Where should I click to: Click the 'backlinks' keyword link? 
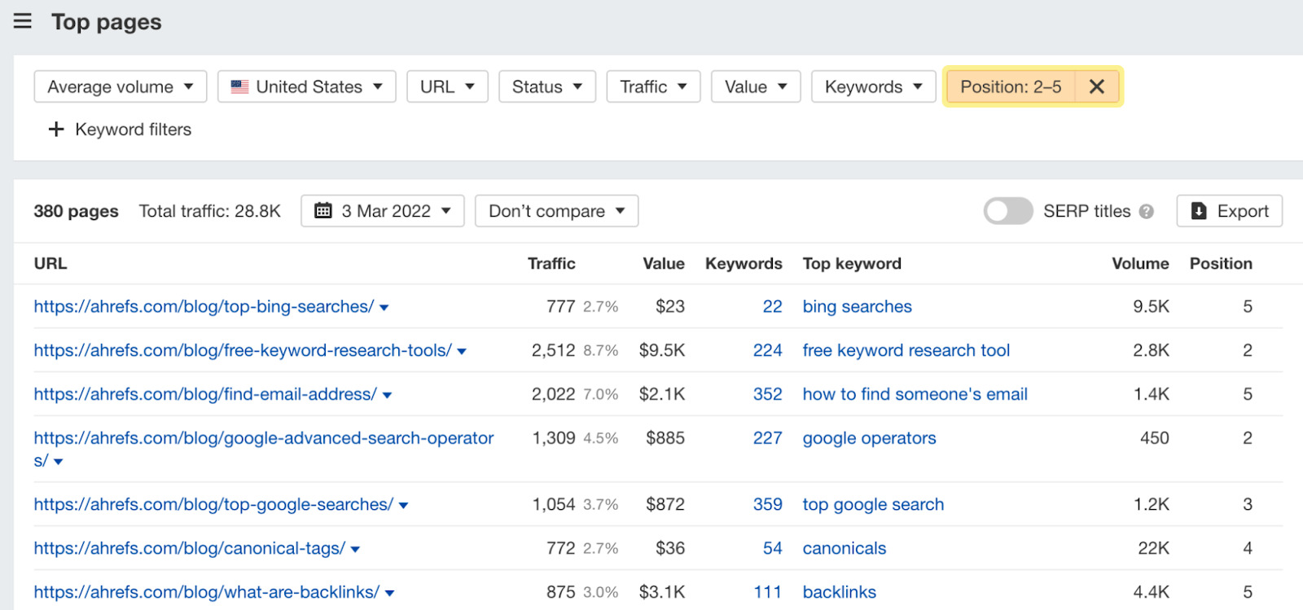click(840, 592)
